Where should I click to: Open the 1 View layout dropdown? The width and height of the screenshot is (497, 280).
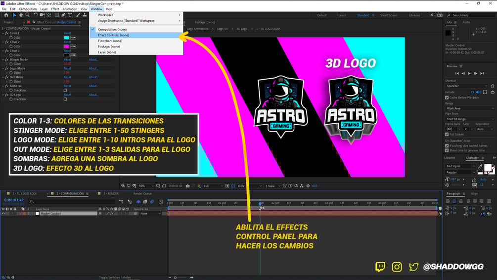tap(273, 186)
